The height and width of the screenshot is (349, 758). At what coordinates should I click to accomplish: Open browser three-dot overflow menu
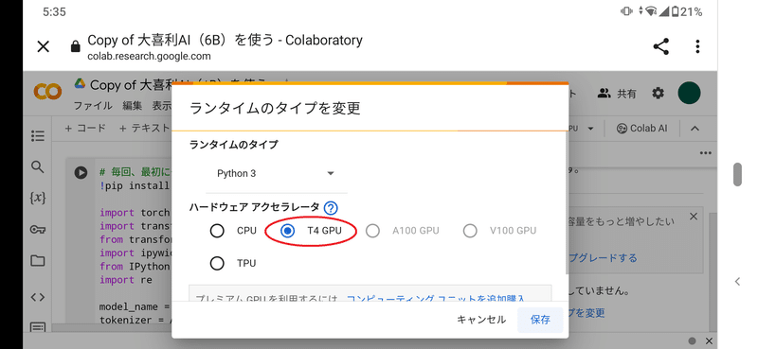tap(697, 46)
